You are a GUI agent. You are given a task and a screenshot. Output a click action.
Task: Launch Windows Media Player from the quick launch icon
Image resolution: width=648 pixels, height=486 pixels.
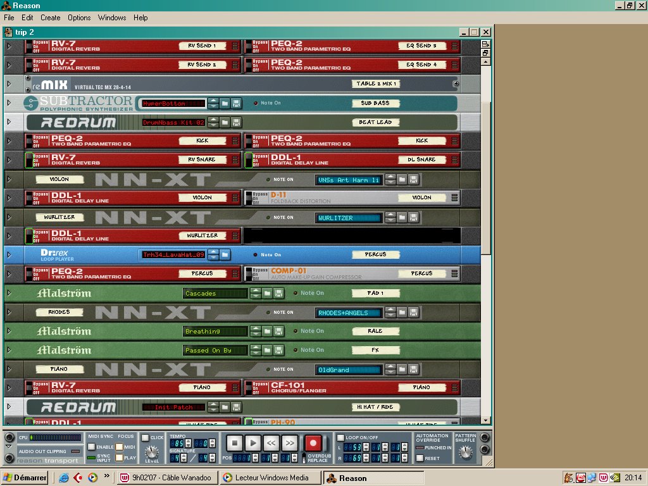point(92,478)
